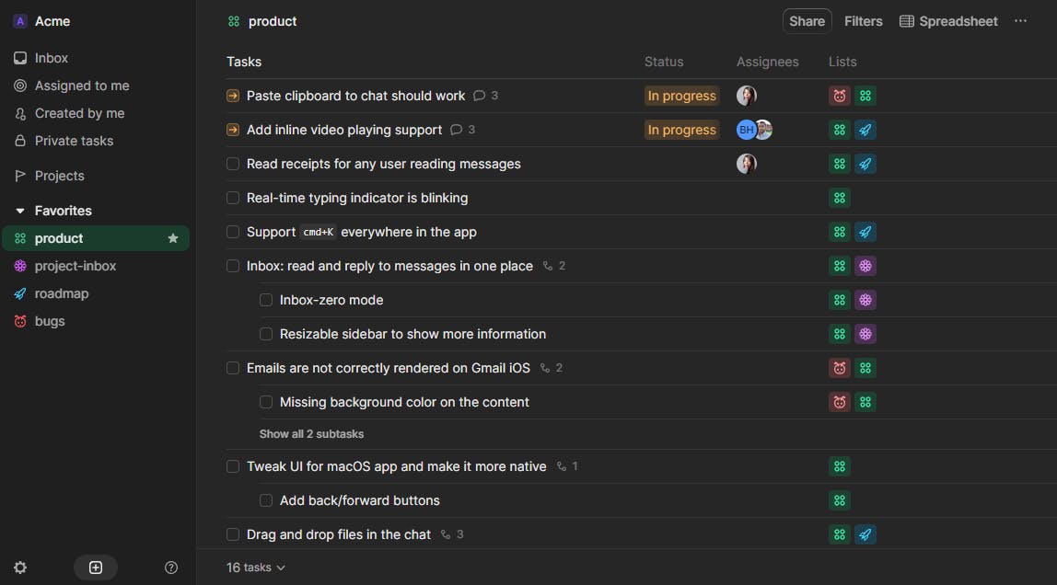The width and height of the screenshot is (1057, 585).
Task: Unfavorite product using the star icon
Action: (x=173, y=238)
